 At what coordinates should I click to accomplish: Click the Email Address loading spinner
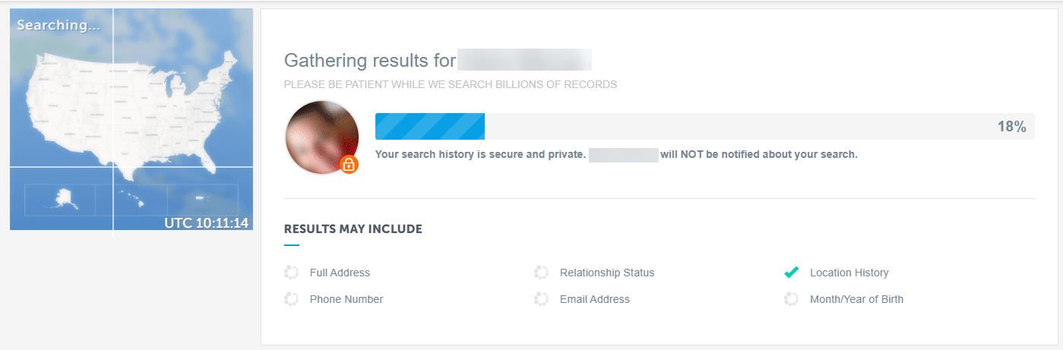point(541,299)
